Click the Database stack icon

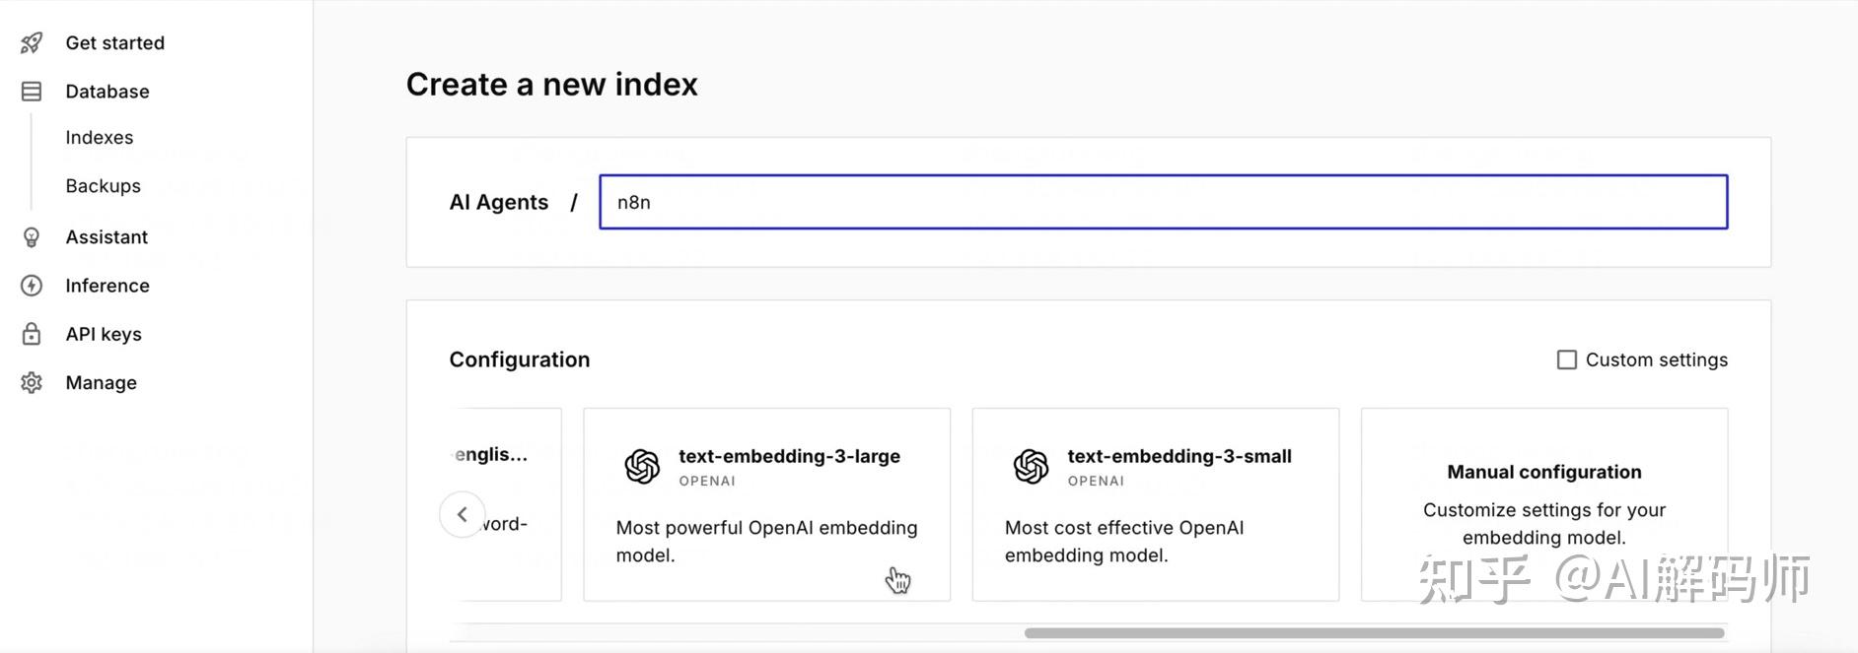click(32, 92)
